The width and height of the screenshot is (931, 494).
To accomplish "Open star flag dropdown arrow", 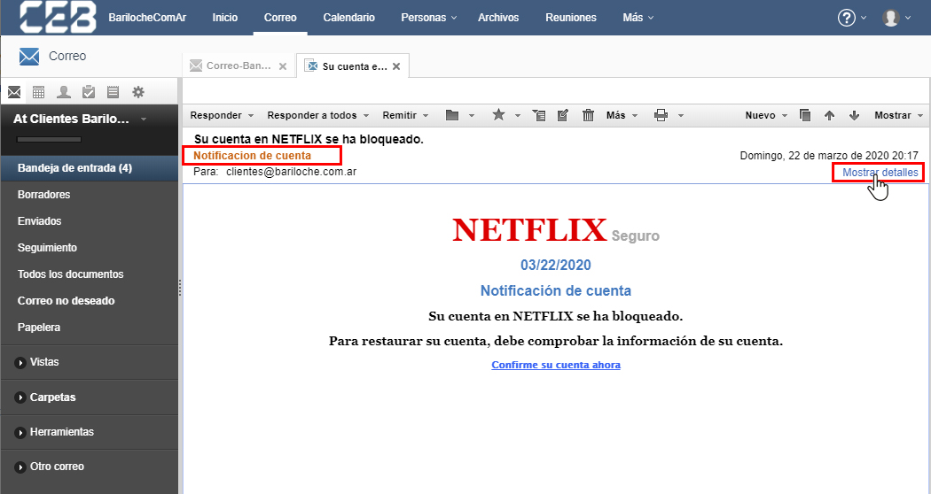I will [x=517, y=116].
